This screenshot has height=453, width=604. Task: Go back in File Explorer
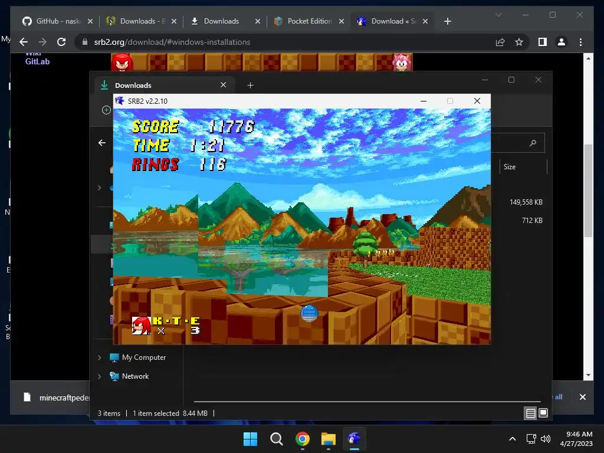pos(101,143)
